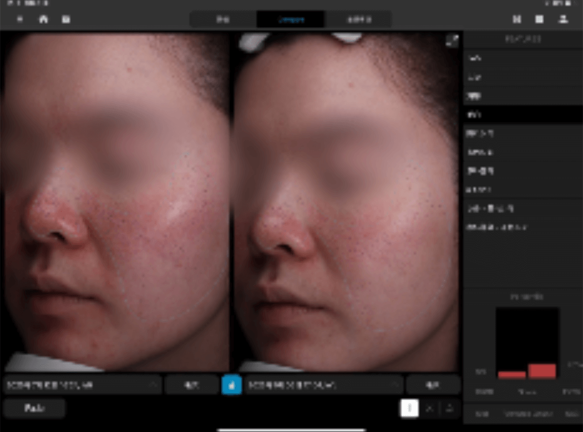Click the split-view icon in top-right toolbar
Screen dimensions: 583x432
tap(517, 19)
